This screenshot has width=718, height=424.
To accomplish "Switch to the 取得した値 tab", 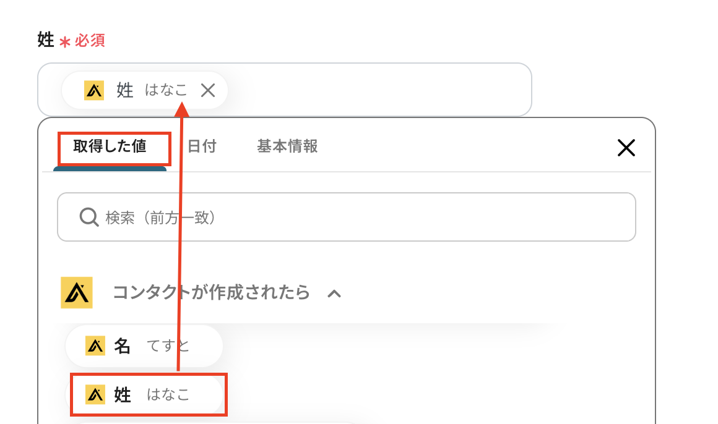I will click(x=110, y=146).
